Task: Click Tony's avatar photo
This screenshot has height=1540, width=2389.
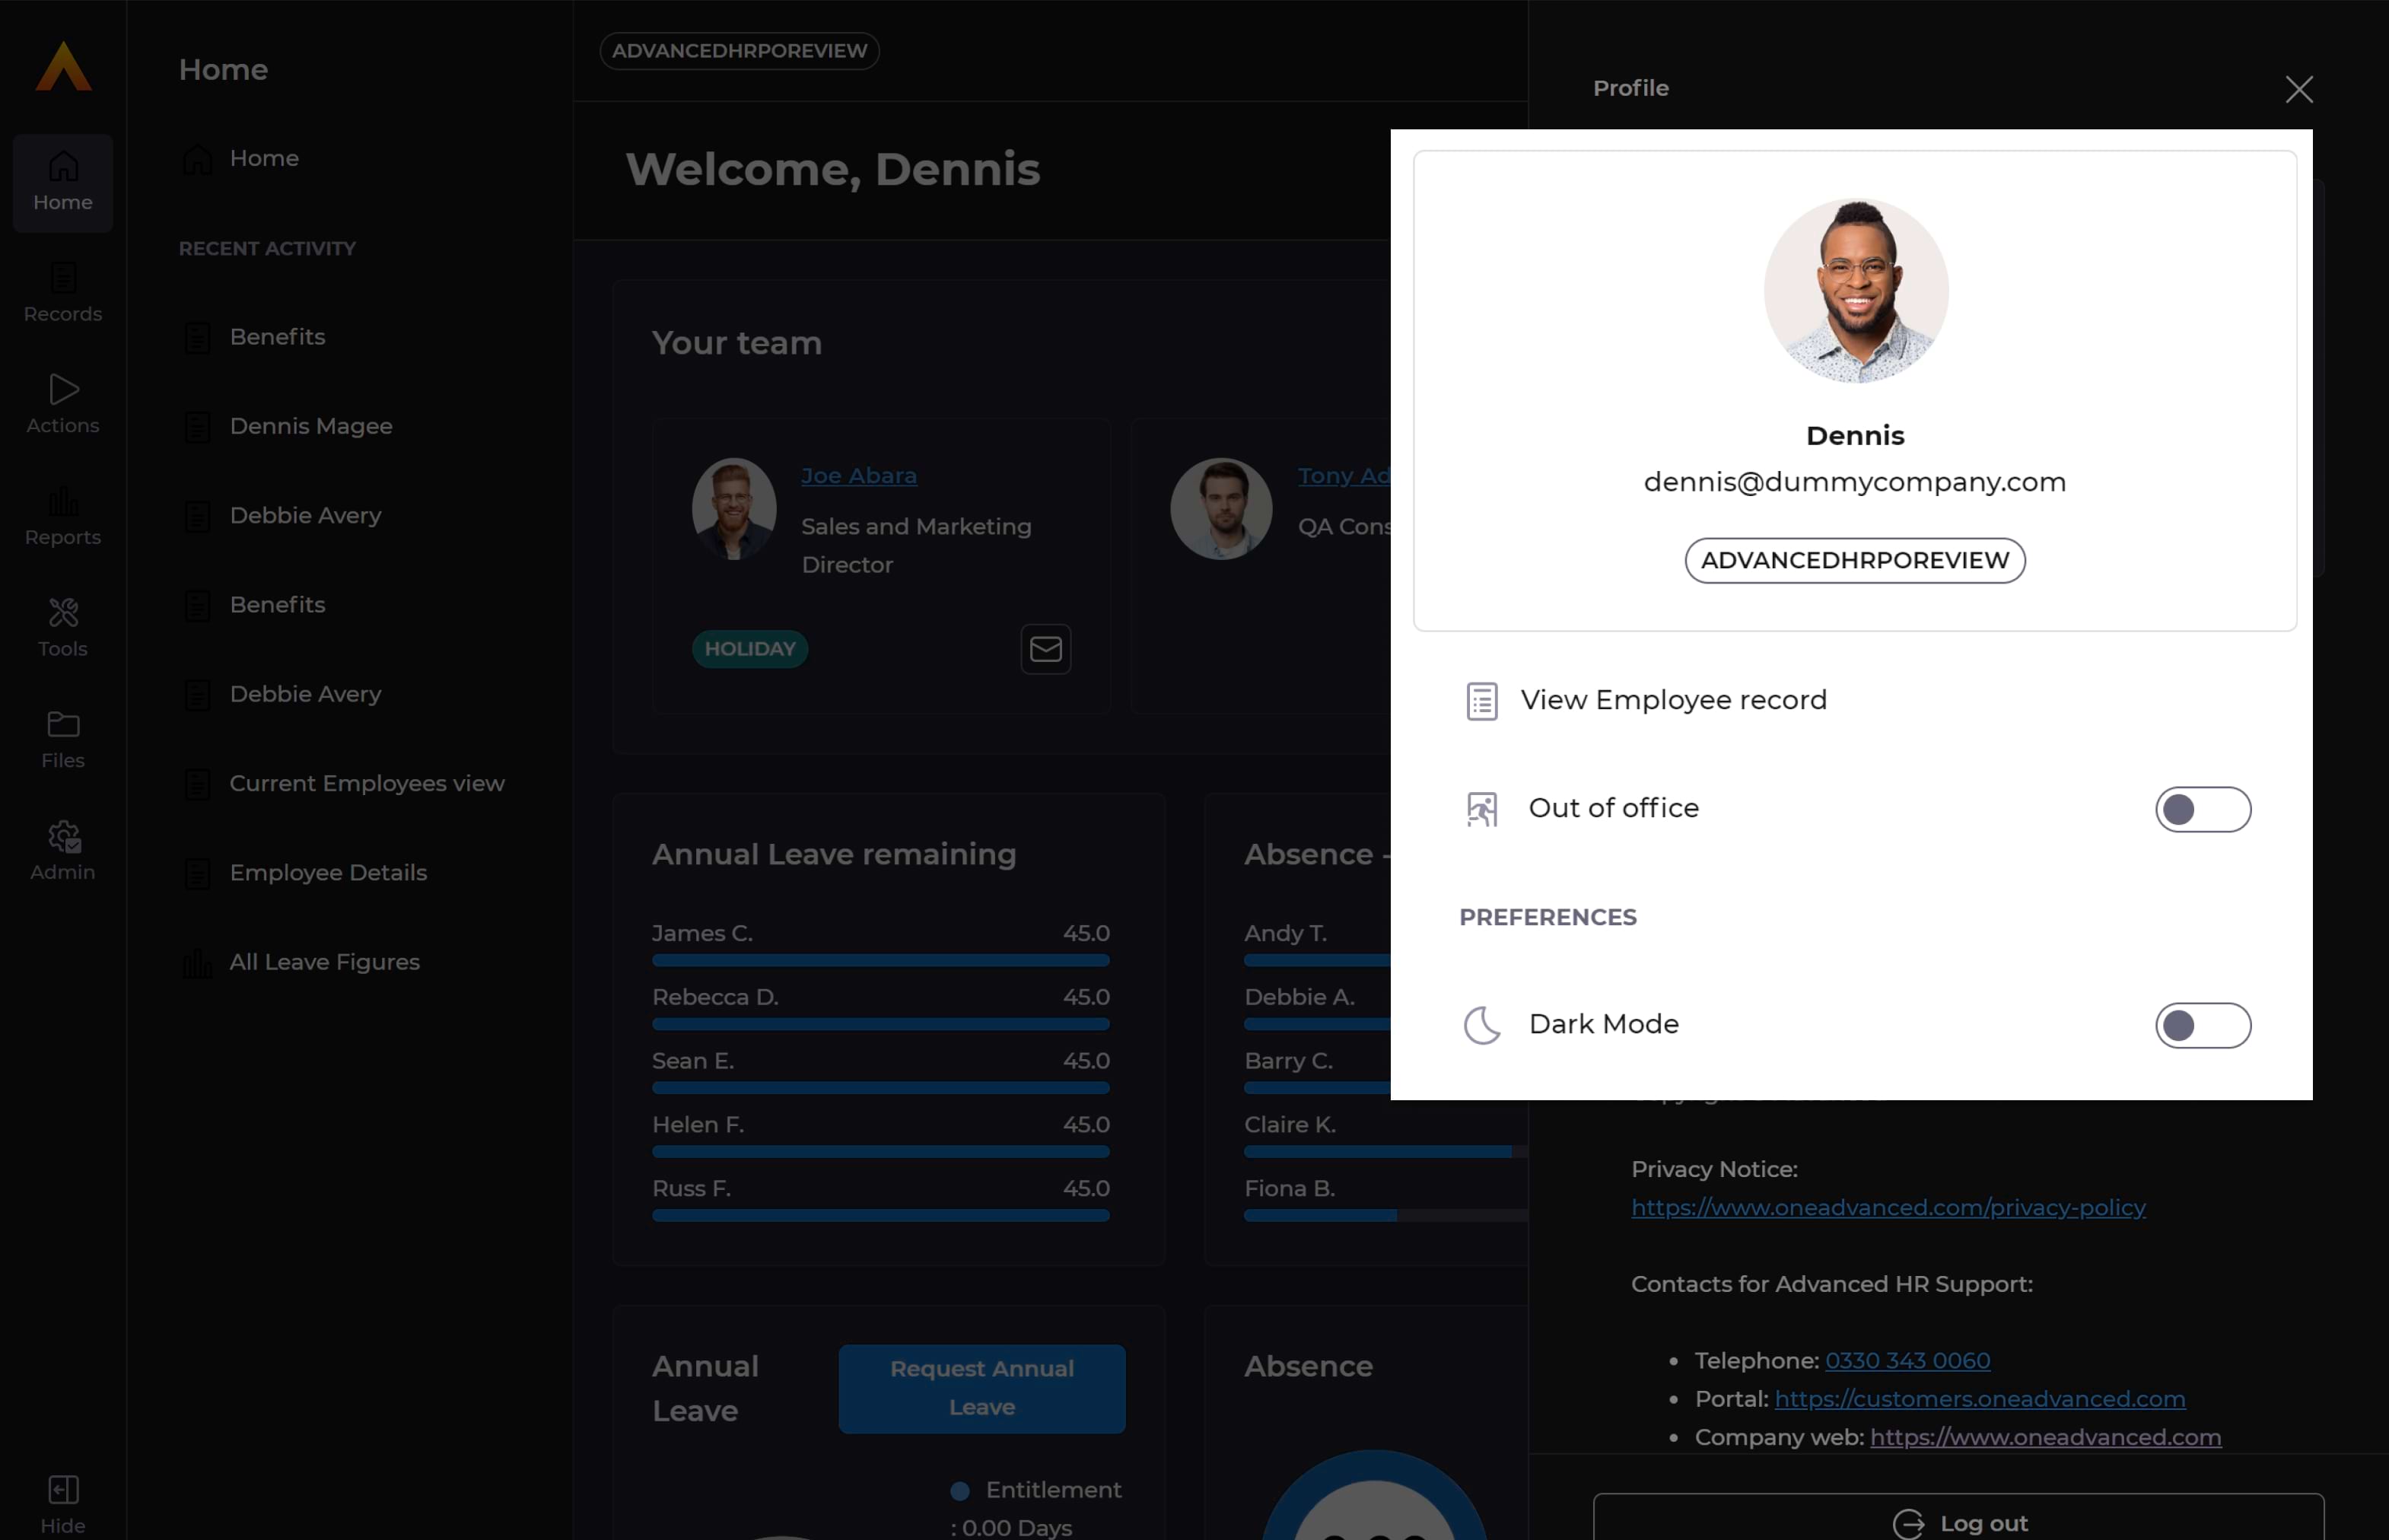Action: [1220, 508]
